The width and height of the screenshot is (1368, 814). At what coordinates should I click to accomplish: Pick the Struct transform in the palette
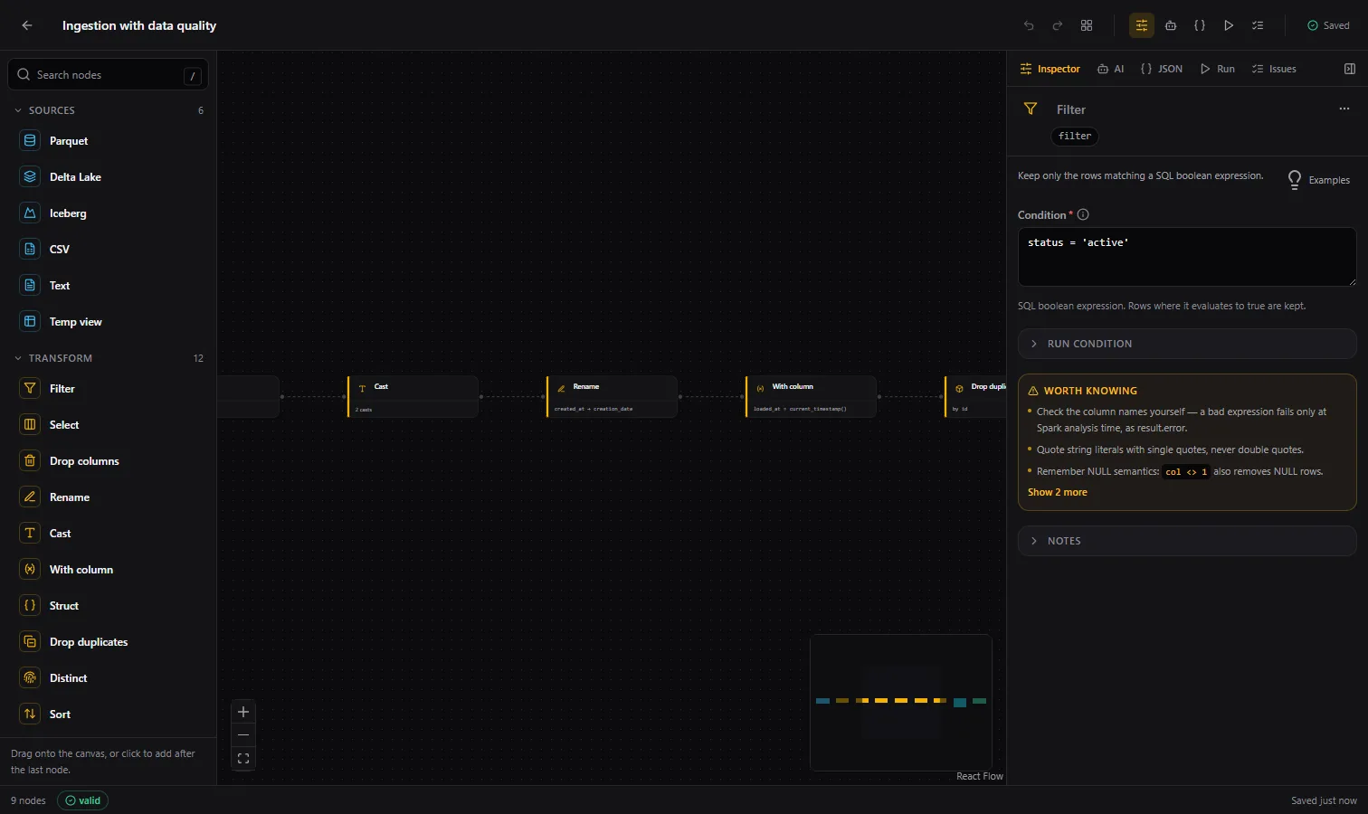[x=109, y=606]
